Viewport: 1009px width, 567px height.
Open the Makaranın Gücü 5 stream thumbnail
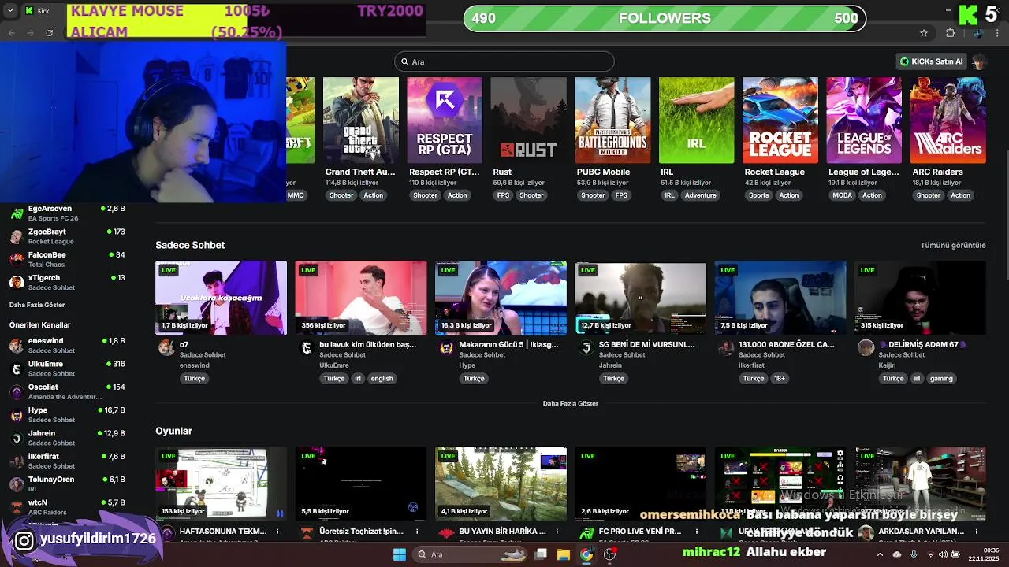pos(501,298)
